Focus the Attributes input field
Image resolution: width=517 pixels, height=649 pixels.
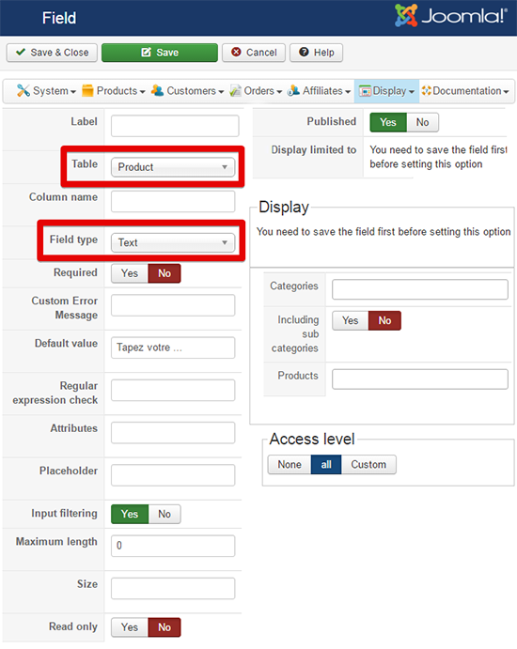coord(173,433)
